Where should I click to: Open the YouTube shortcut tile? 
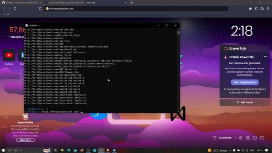click(9, 57)
